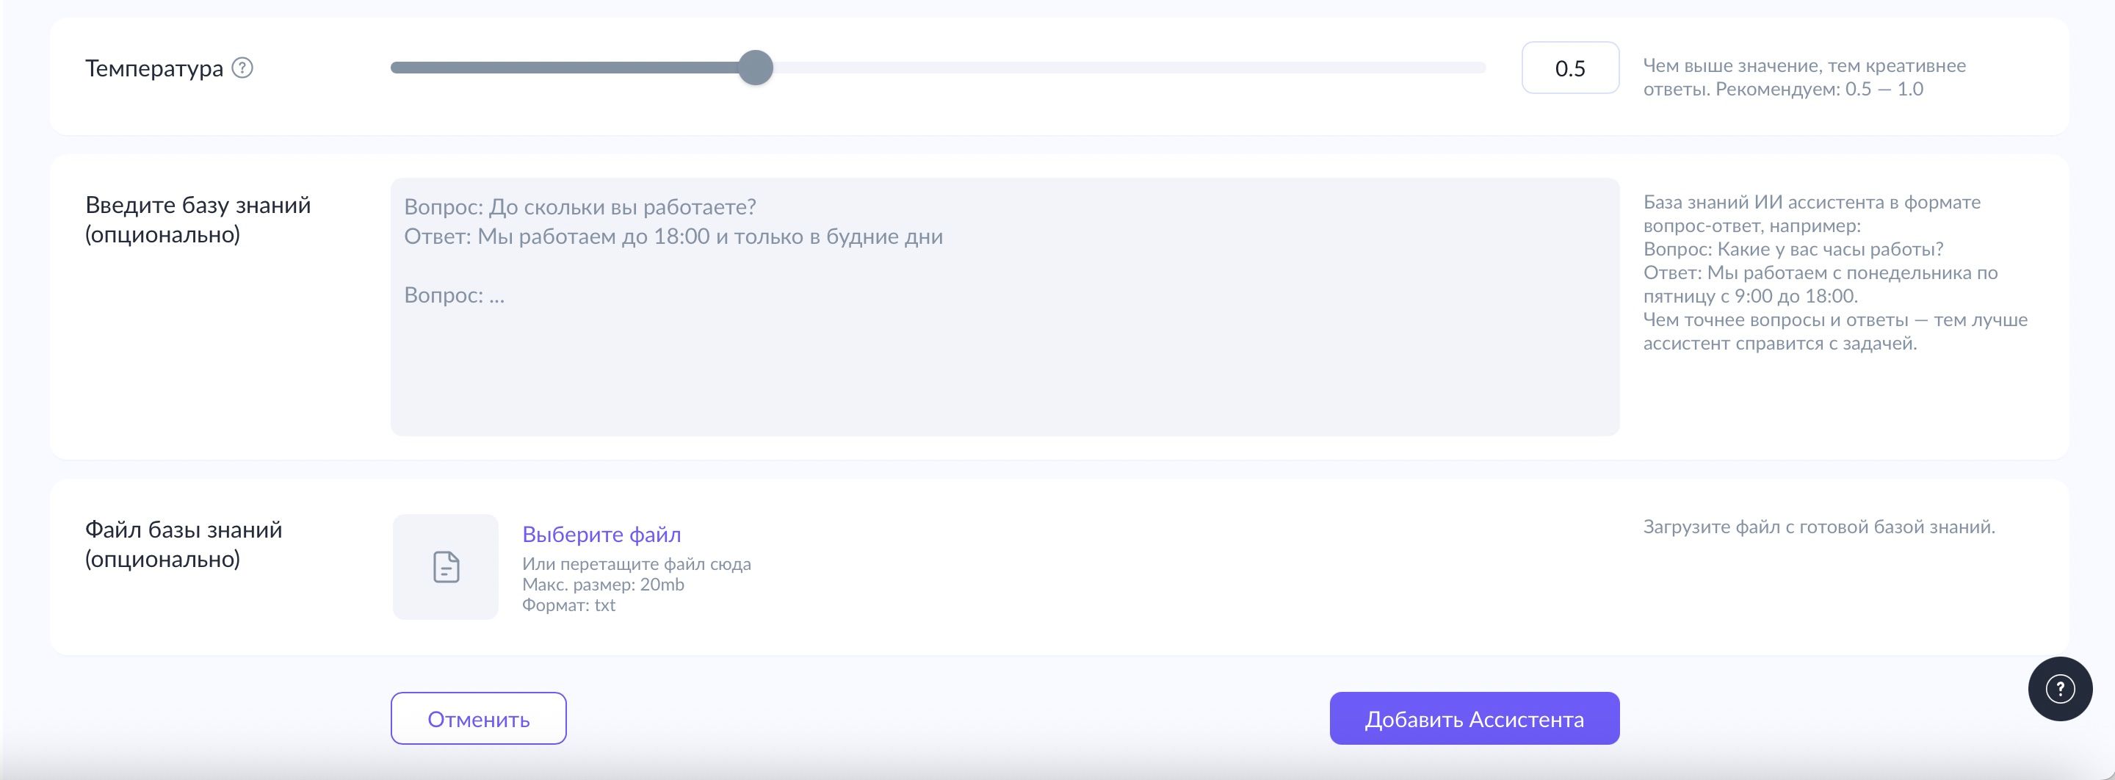This screenshot has height=780, width=2115.
Task: Click the Файл базы знаний label
Action: (184, 544)
